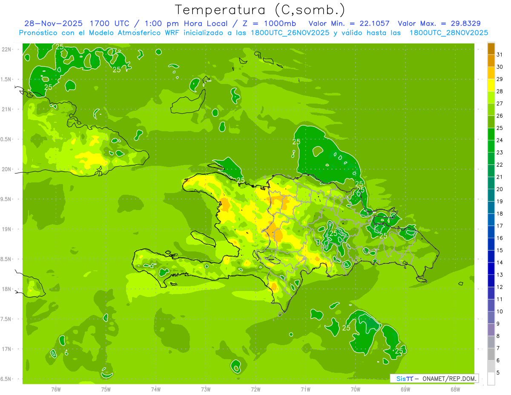The width and height of the screenshot is (511, 395).
Task: Click the "70W" longitude axis label
Action: [x=356, y=389]
